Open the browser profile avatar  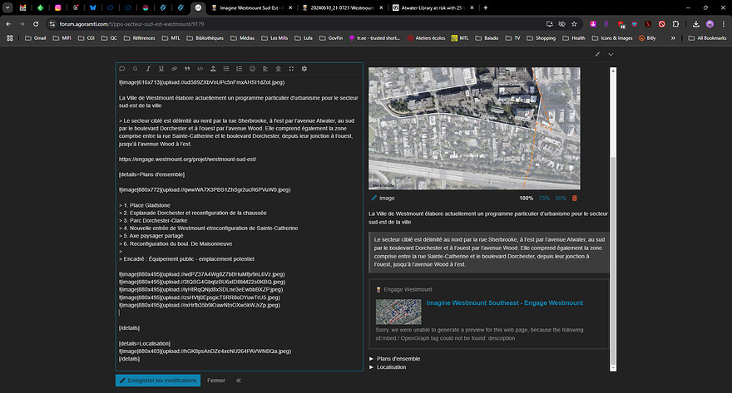point(710,24)
